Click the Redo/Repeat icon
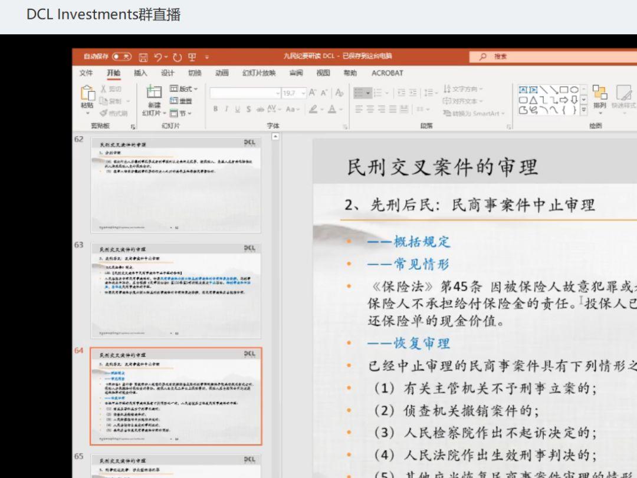This screenshot has width=637, height=478. 177,57
